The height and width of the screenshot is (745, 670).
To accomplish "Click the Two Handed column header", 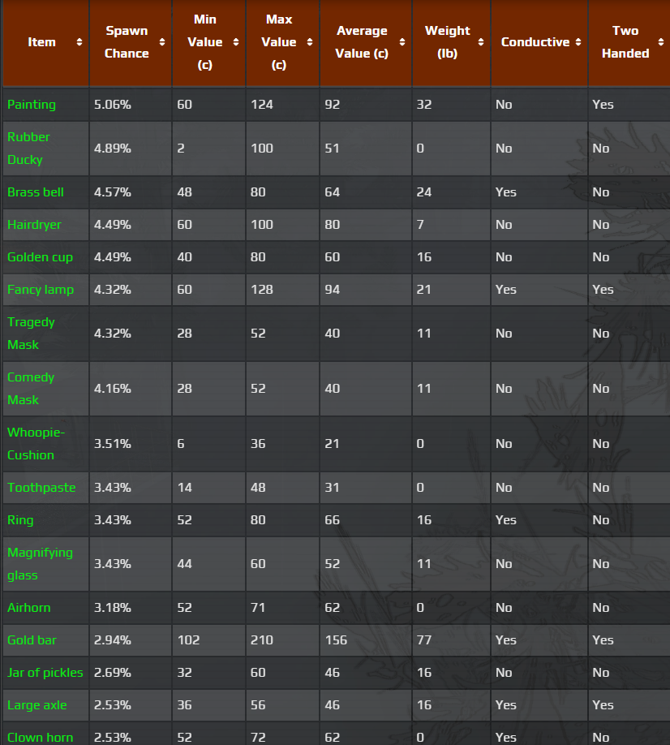I will tap(625, 42).
